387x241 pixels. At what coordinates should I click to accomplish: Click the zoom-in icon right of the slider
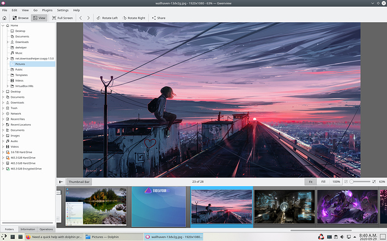(374, 182)
